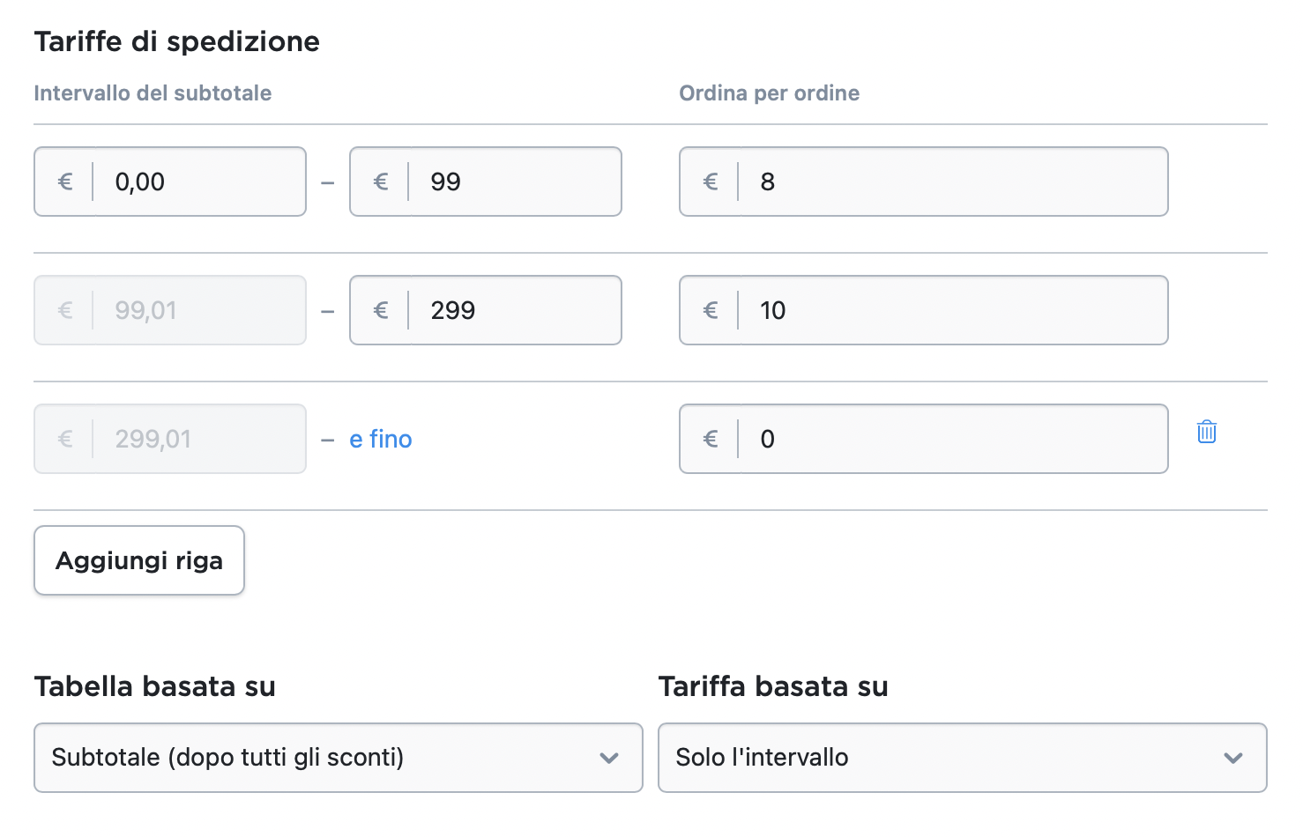Edit the second row rate field showing 10
1303x837 pixels.
pos(952,310)
